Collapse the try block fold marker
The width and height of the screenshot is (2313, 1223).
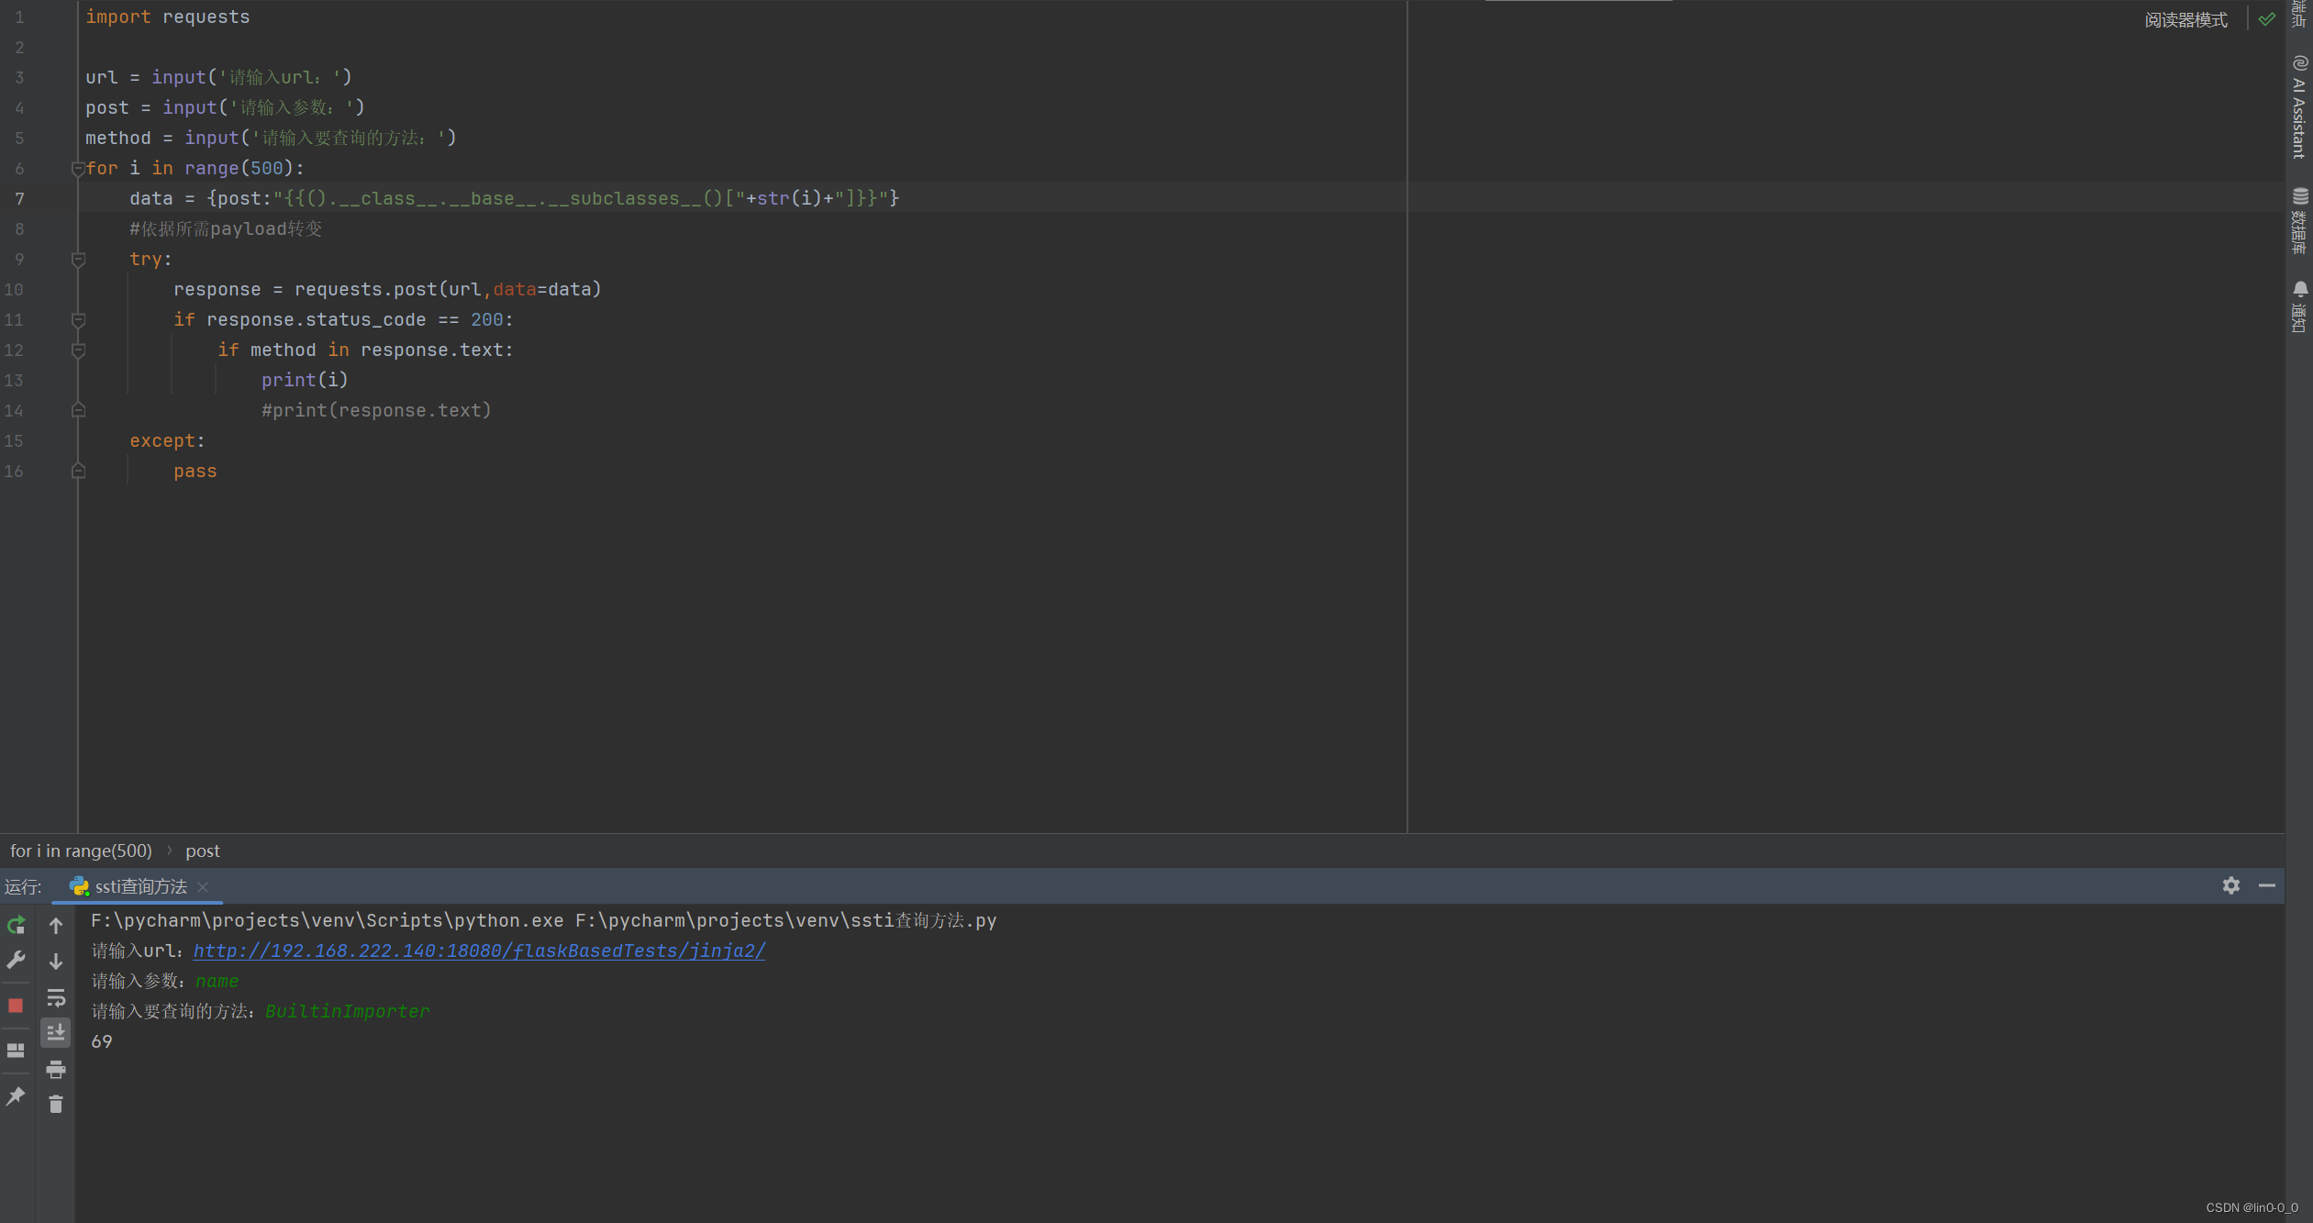click(x=78, y=260)
